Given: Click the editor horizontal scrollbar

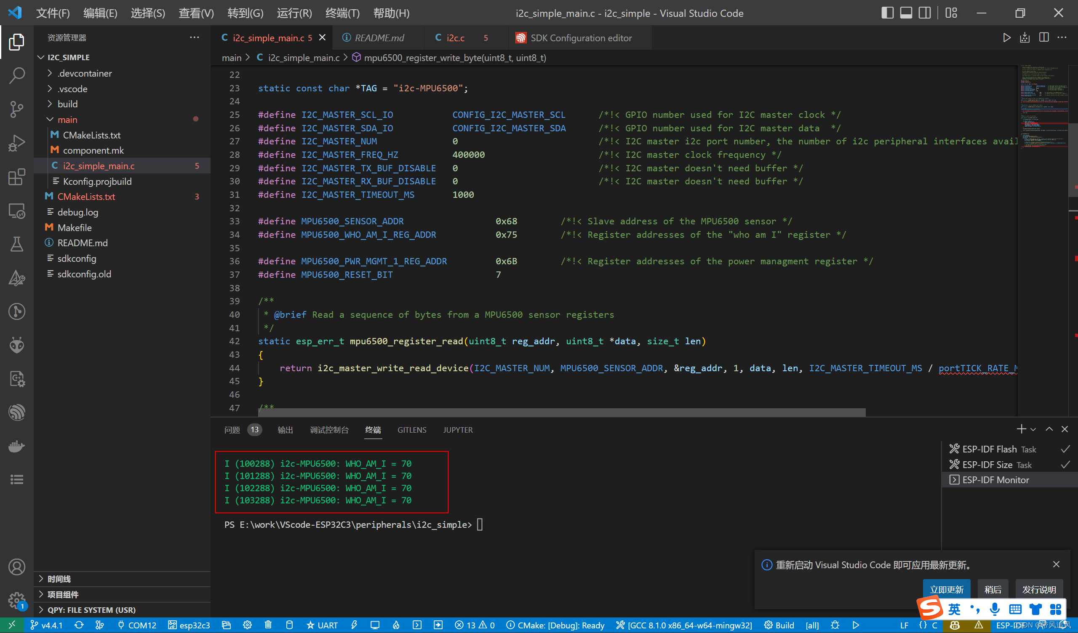Looking at the screenshot, I should [561, 412].
